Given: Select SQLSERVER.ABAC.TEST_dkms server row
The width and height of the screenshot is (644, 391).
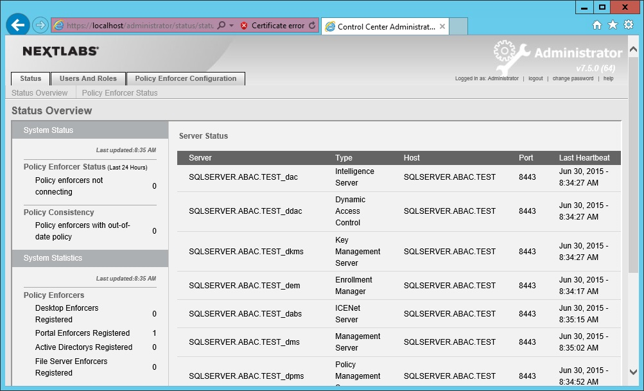Looking at the screenshot, I should [x=399, y=252].
